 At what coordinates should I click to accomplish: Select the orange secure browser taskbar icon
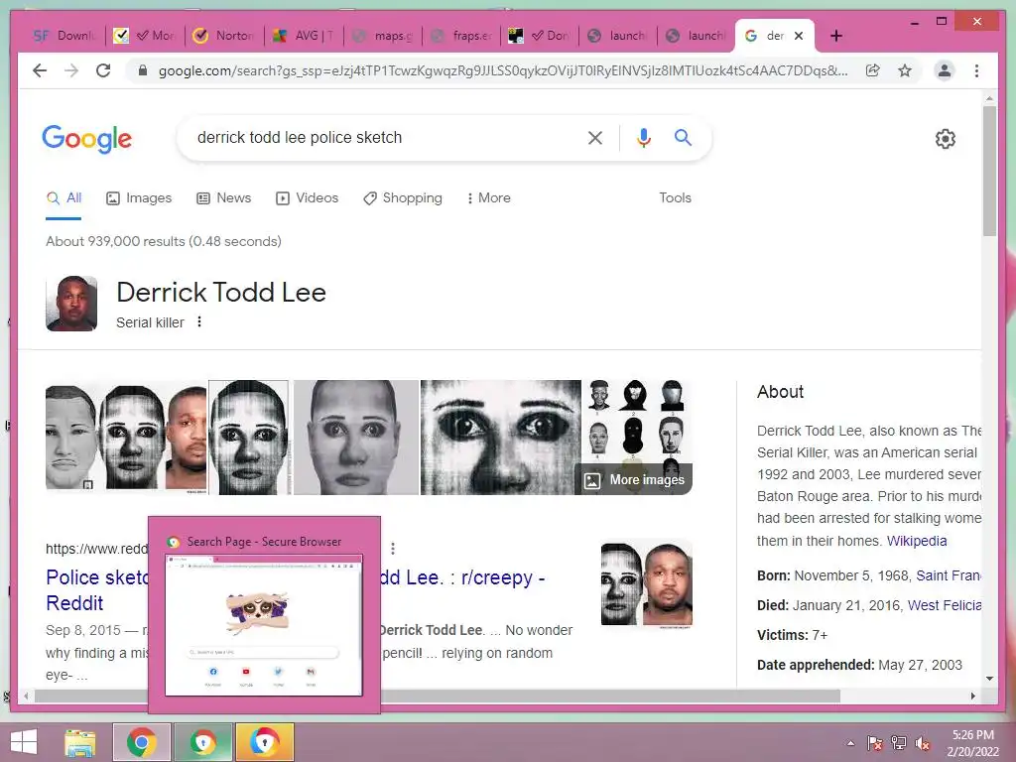tap(265, 742)
